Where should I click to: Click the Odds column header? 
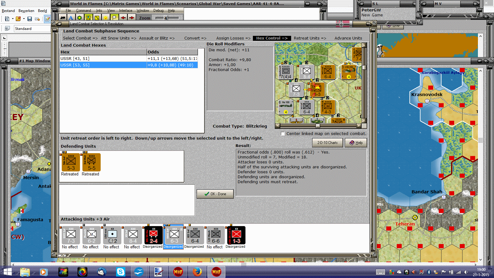(172, 52)
